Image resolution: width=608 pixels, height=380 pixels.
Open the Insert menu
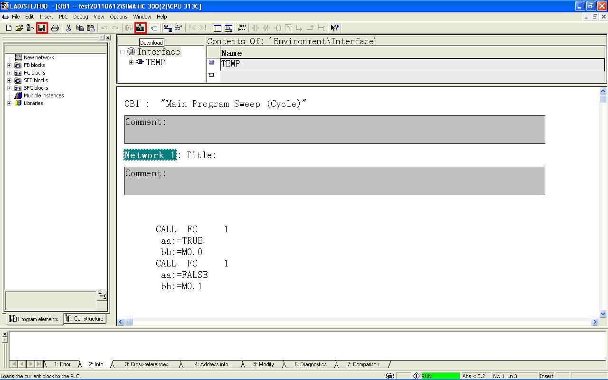point(47,17)
